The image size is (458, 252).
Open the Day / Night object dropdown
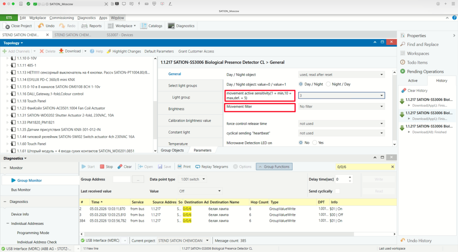341,74
